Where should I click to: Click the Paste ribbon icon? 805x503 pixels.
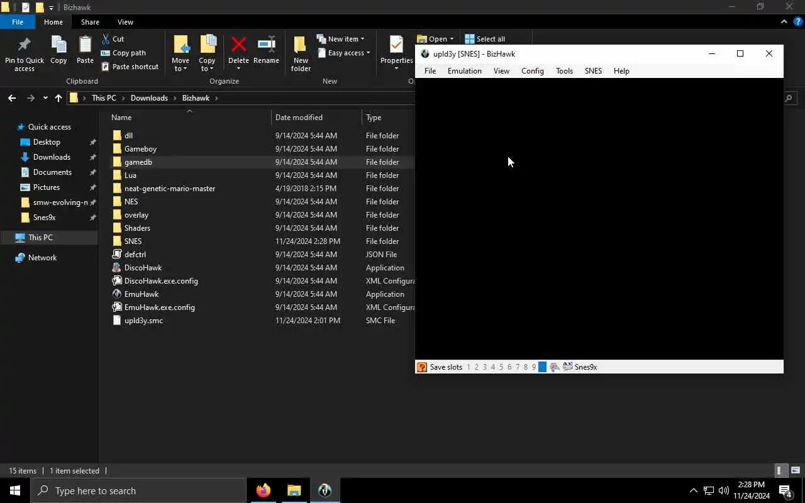(85, 45)
